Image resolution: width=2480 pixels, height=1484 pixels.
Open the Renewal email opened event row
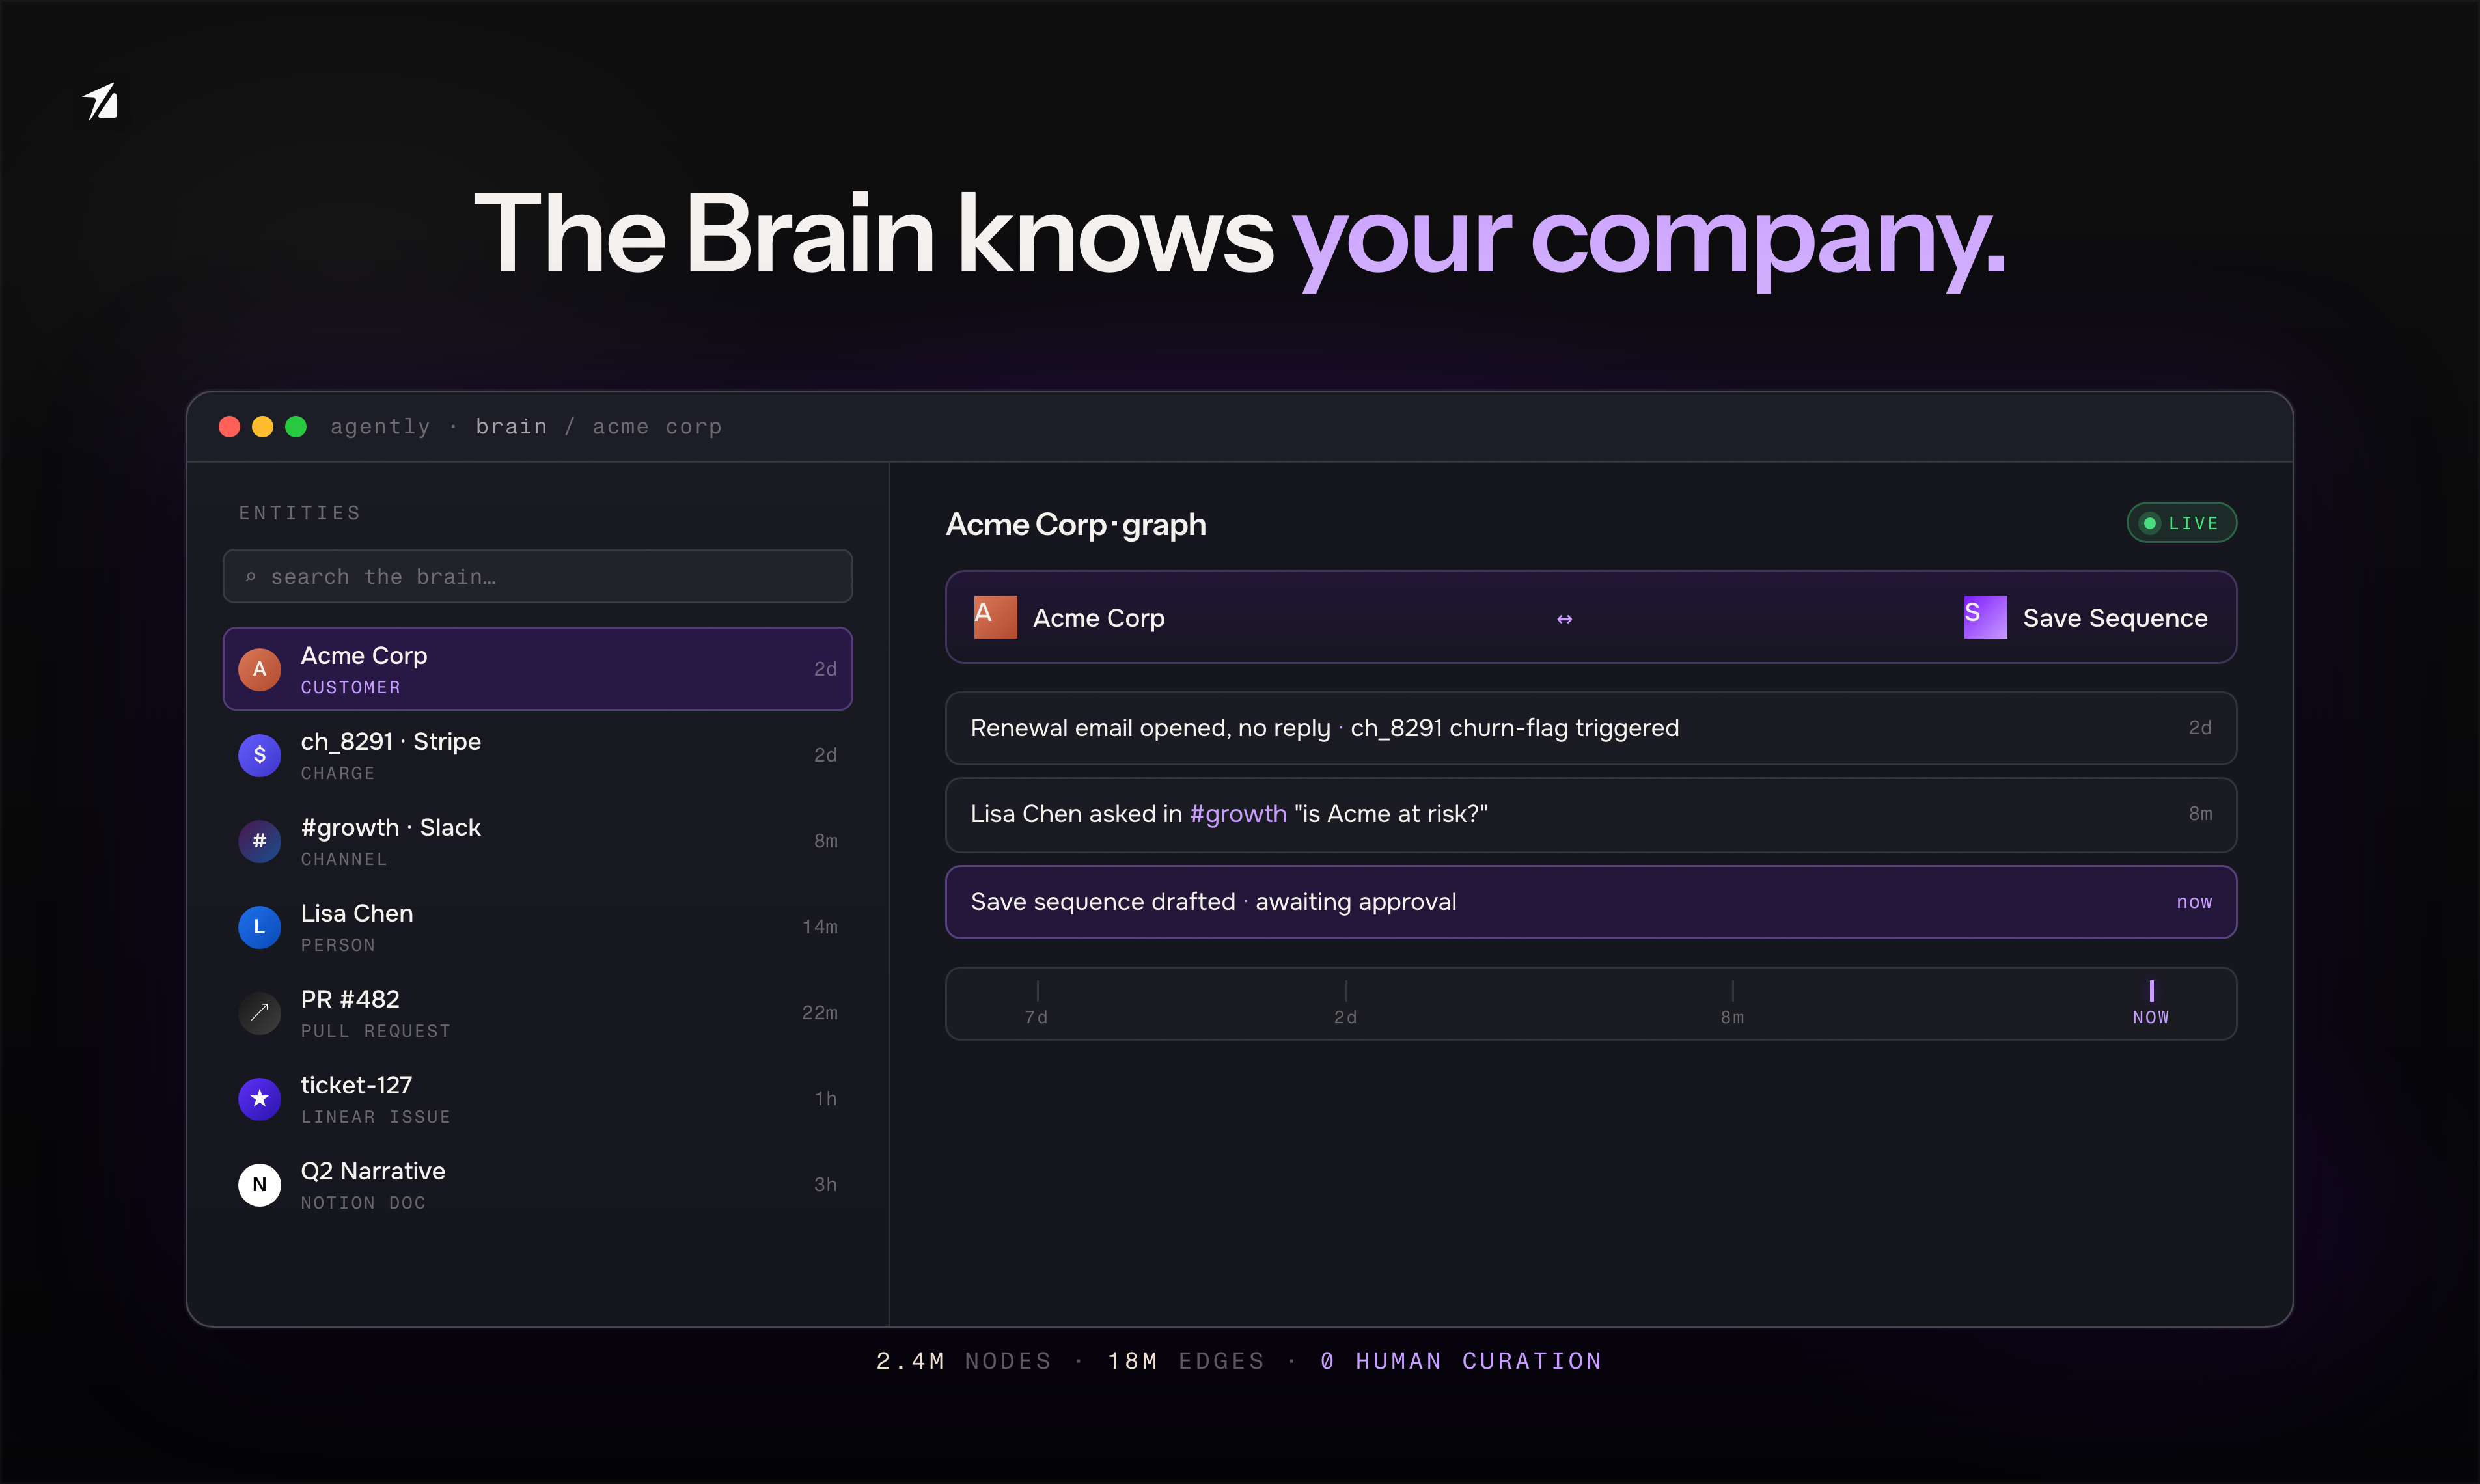tap(1591, 728)
